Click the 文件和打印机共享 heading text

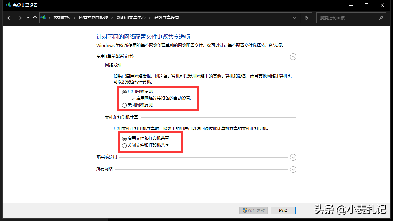(x=121, y=117)
